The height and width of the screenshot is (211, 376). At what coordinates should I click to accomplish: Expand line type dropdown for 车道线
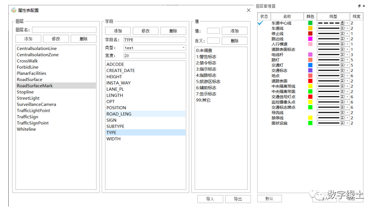click(x=347, y=28)
